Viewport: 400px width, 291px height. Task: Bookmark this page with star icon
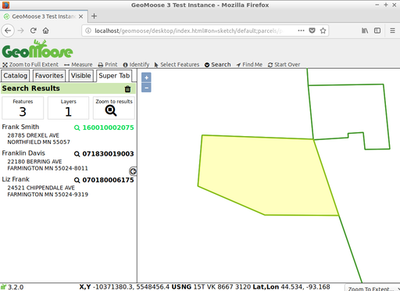coord(323,31)
